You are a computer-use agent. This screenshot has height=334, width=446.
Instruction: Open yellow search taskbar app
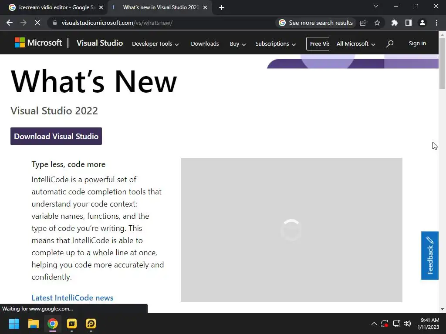coord(91,324)
